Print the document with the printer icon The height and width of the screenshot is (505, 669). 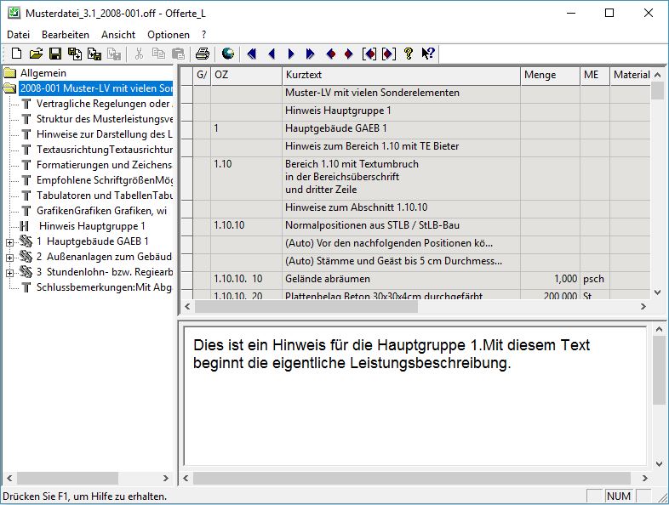(x=203, y=54)
